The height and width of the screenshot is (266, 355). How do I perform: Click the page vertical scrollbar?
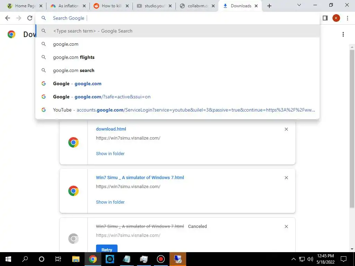[352, 128]
